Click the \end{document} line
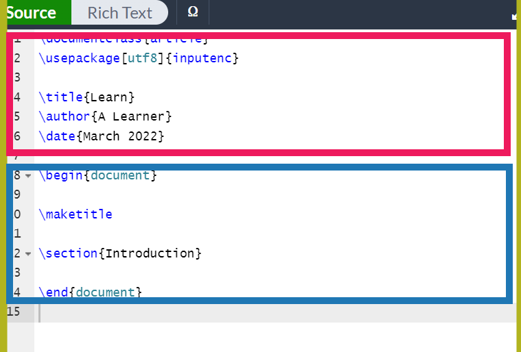 91,292
